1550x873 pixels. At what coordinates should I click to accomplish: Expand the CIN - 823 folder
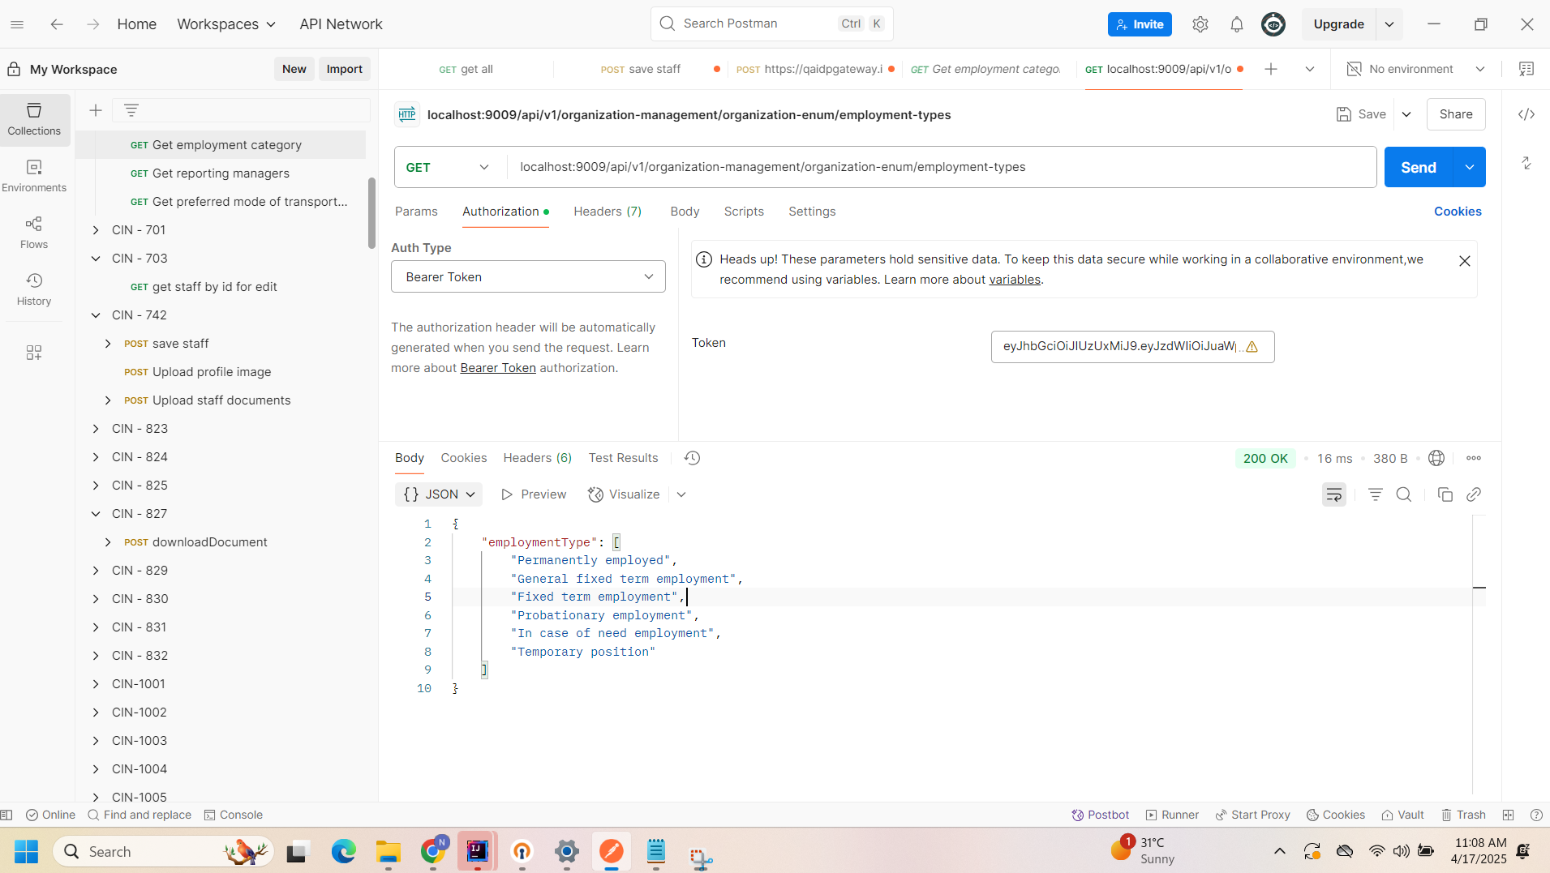pos(96,429)
